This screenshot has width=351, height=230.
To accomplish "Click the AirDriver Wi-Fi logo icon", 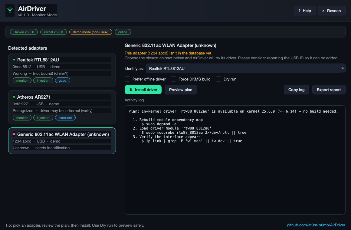I will pos(10,11).
